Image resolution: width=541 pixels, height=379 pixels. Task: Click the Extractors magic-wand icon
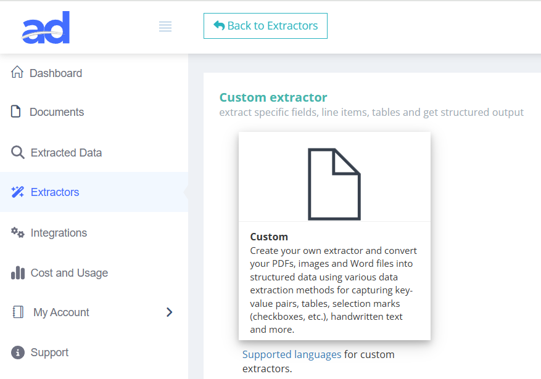[x=17, y=192]
